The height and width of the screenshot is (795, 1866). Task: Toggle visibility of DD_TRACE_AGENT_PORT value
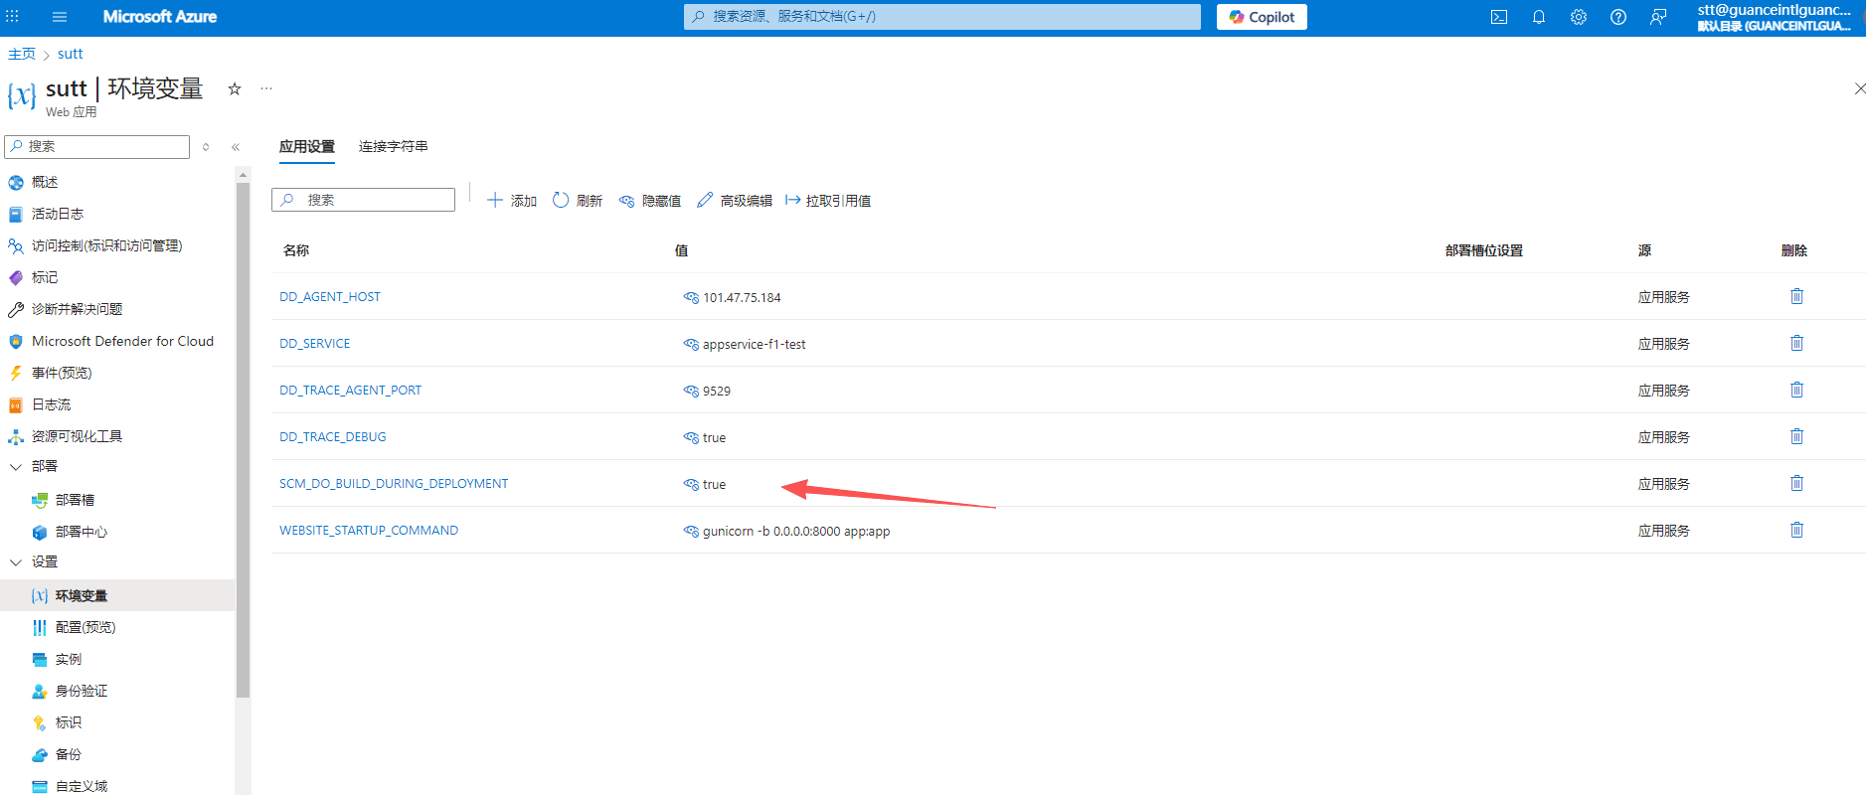(x=691, y=391)
